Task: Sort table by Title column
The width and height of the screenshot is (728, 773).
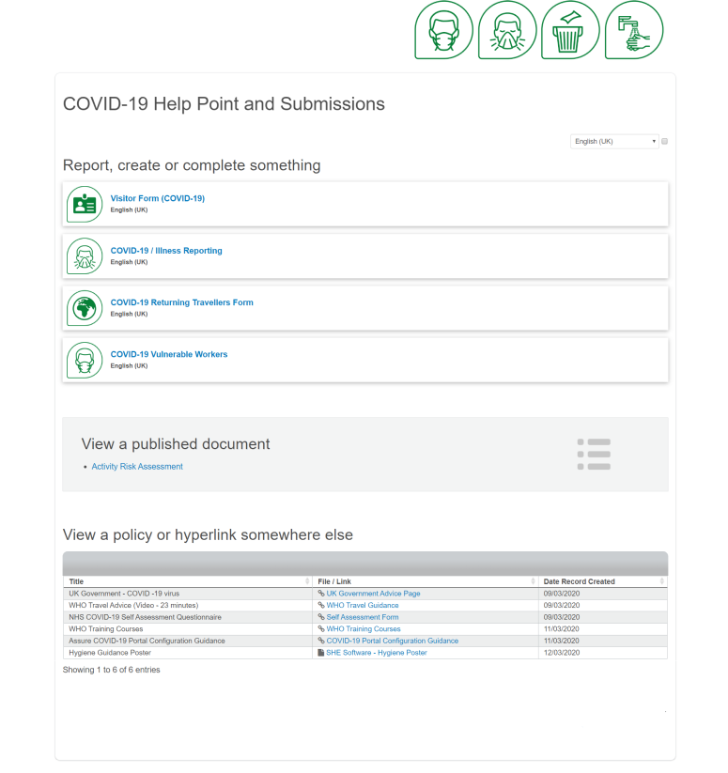Action: point(188,581)
